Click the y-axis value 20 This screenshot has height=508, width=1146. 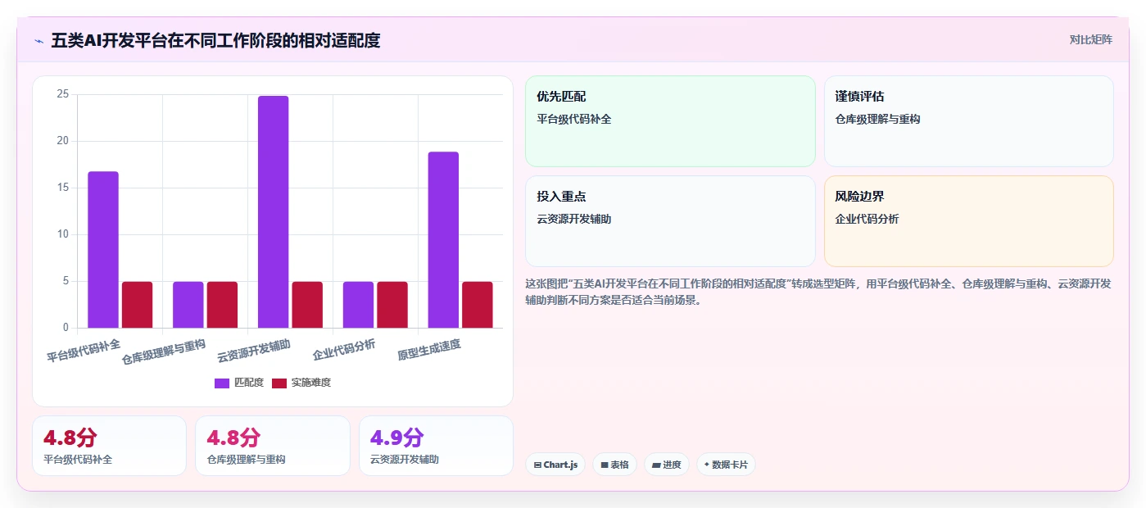(63, 141)
